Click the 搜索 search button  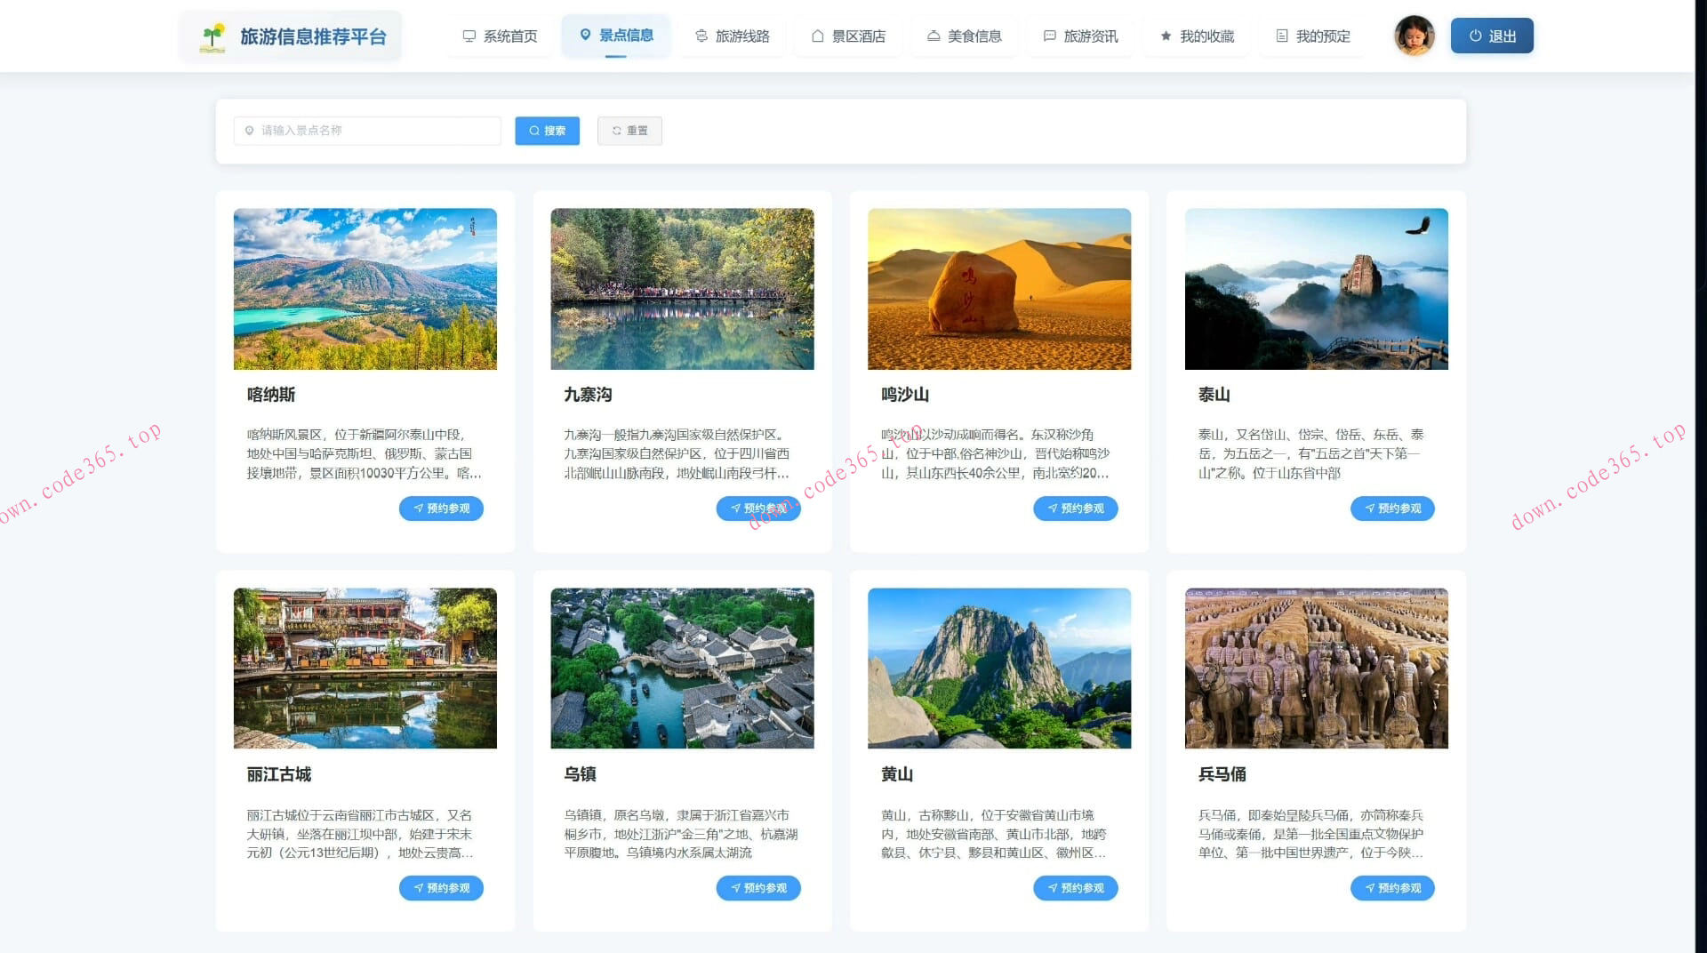(x=548, y=131)
